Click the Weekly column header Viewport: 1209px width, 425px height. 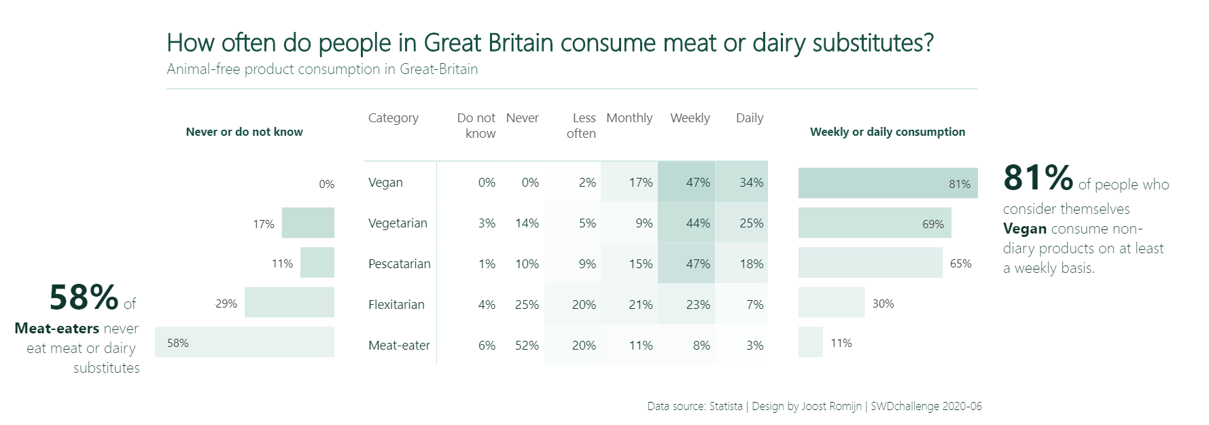(x=690, y=118)
